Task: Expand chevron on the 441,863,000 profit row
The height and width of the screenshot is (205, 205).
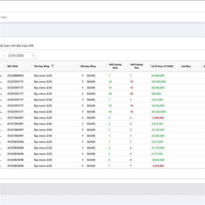Action: coord(82,112)
